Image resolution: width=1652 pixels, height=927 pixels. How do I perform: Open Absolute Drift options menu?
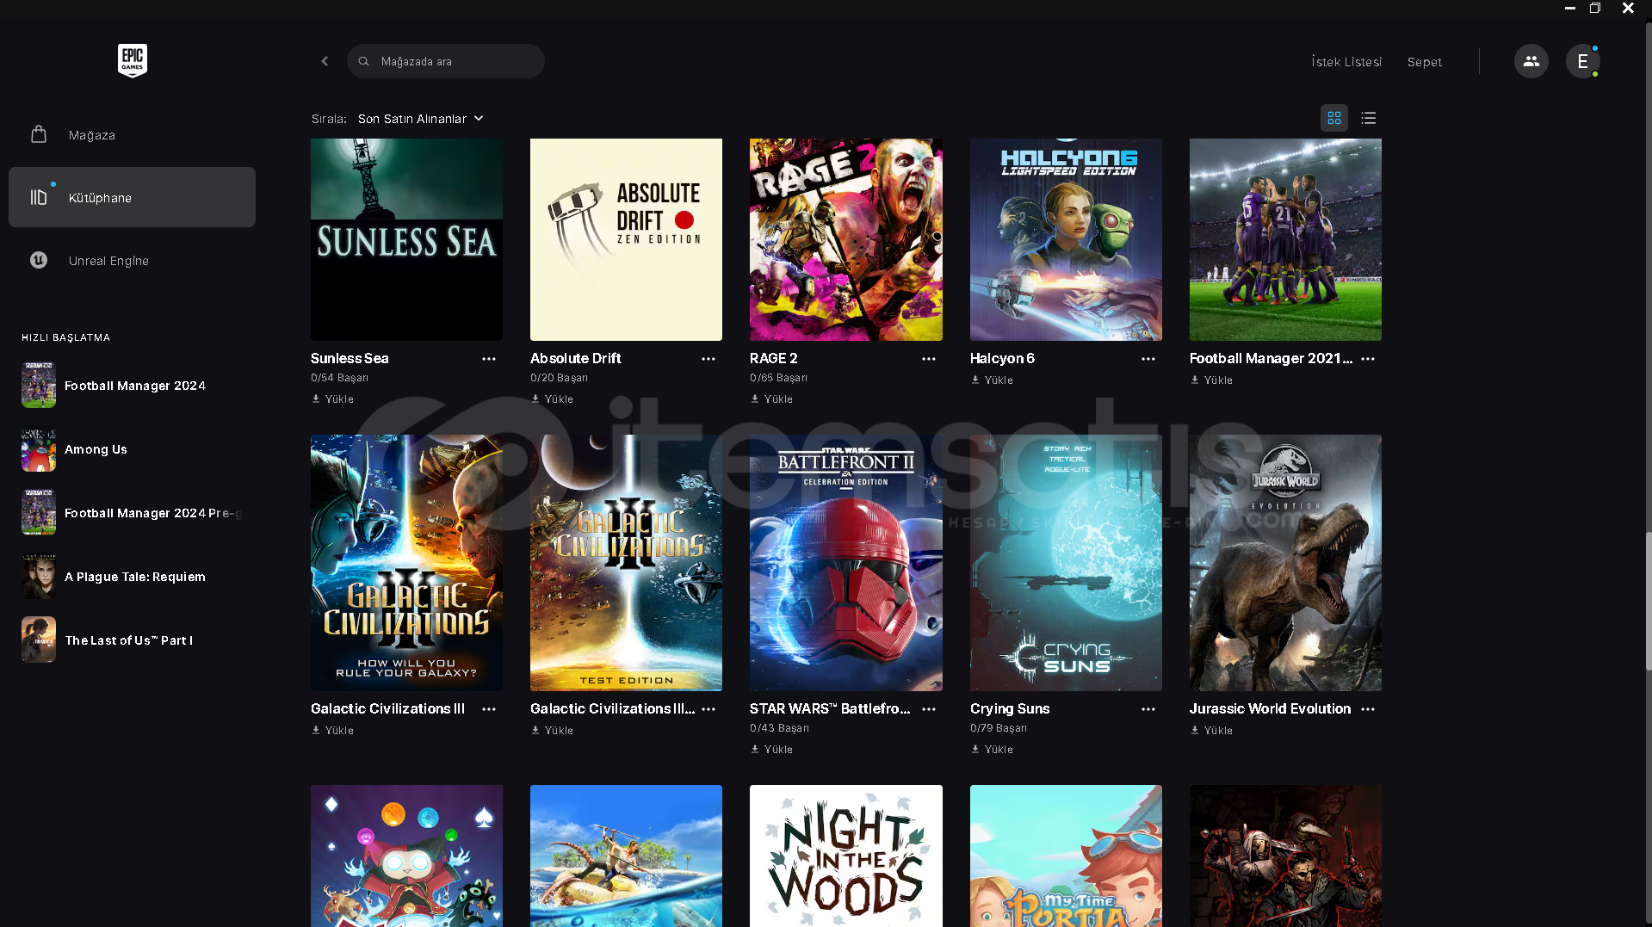708,359
